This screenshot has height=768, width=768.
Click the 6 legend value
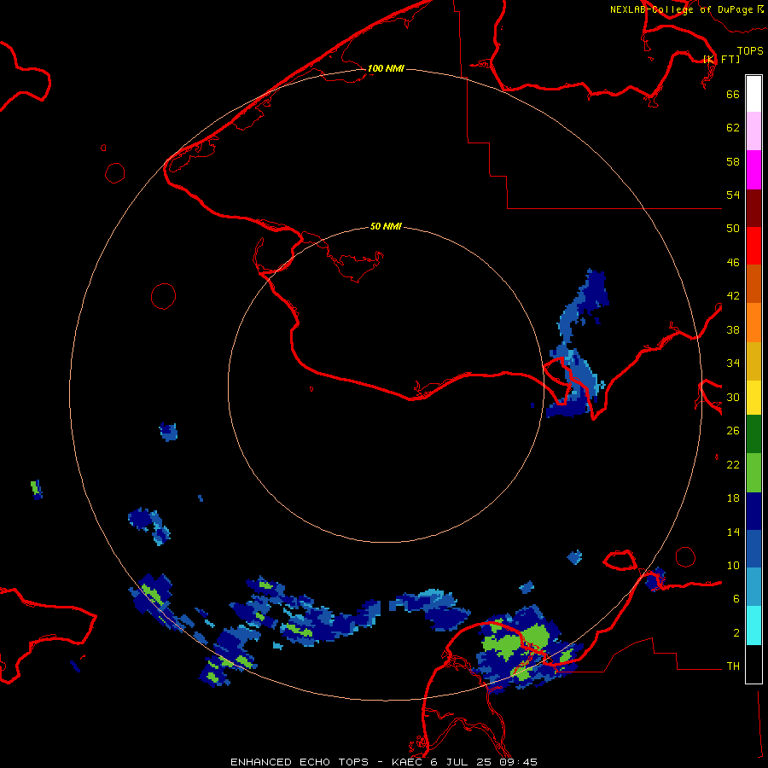click(736, 599)
